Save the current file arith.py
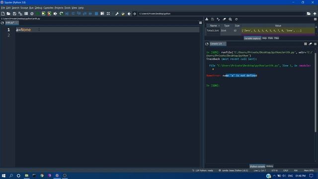The width and height of the screenshot is (318, 179). [x=14, y=13]
